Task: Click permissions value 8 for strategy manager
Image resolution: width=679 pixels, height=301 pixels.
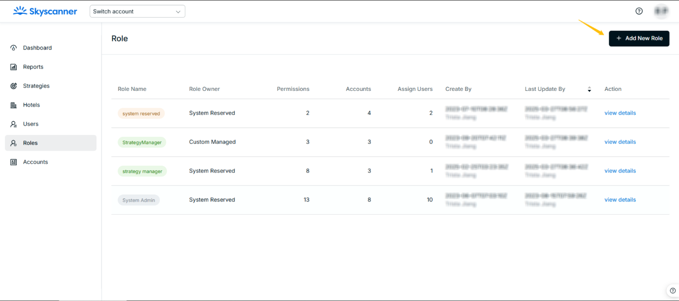Action: click(307, 171)
